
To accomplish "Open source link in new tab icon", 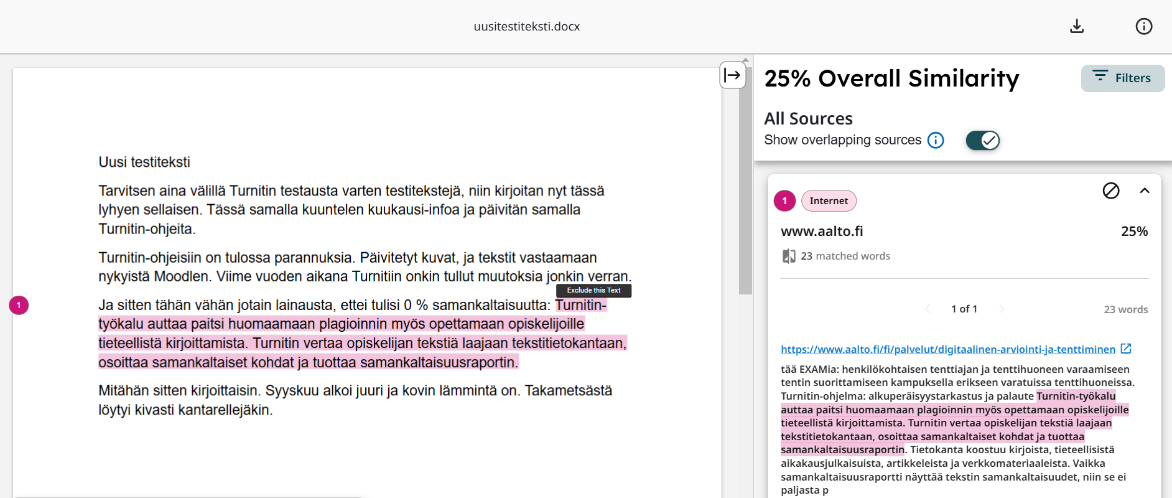I will click(x=1125, y=349).
